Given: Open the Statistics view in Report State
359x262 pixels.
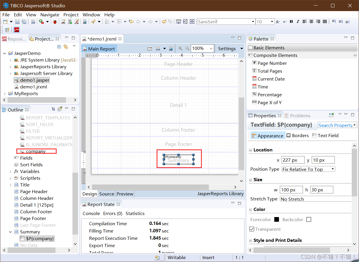Looking at the screenshot, I should 135,213.
